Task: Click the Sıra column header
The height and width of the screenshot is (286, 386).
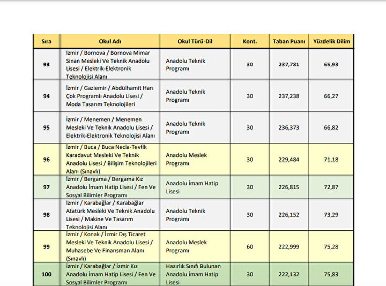Action: (x=47, y=41)
